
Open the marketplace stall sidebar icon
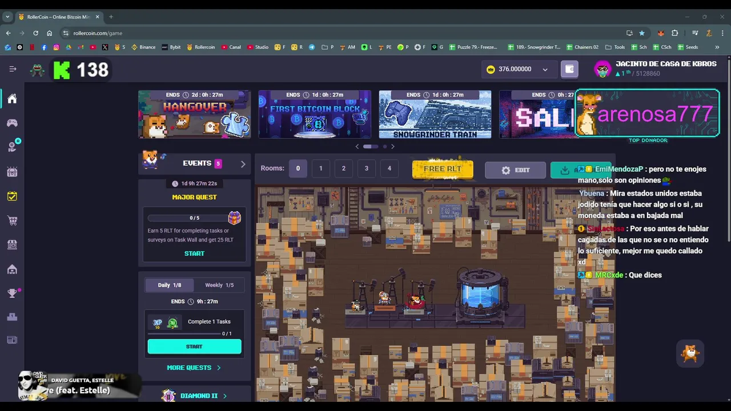pyautogui.click(x=12, y=244)
